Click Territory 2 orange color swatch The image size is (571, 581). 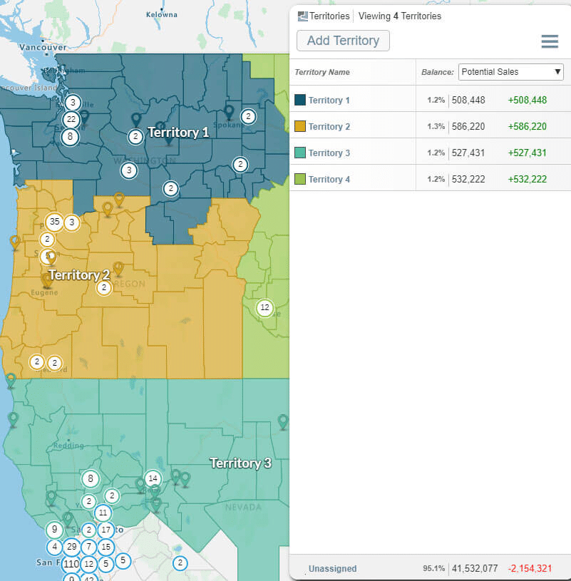click(300, 127)
